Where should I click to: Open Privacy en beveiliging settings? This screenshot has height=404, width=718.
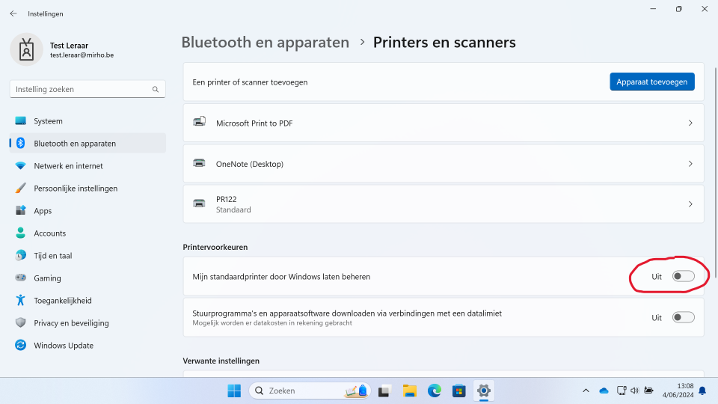pyautogui.click(x=71, y=323)
